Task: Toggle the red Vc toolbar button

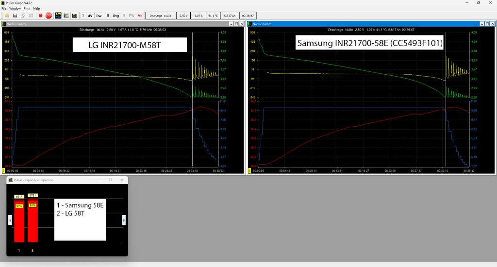Action: click(x=140, y=16)
